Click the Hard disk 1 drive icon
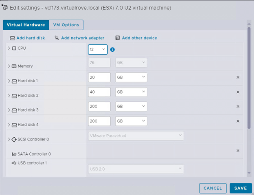This screenshot has height=195, width=254. pos(14,81)
